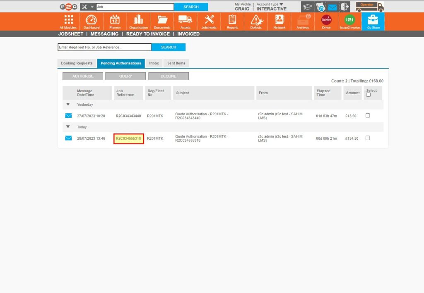Open the Archives module
424x293 pixels.
(303, 21)
